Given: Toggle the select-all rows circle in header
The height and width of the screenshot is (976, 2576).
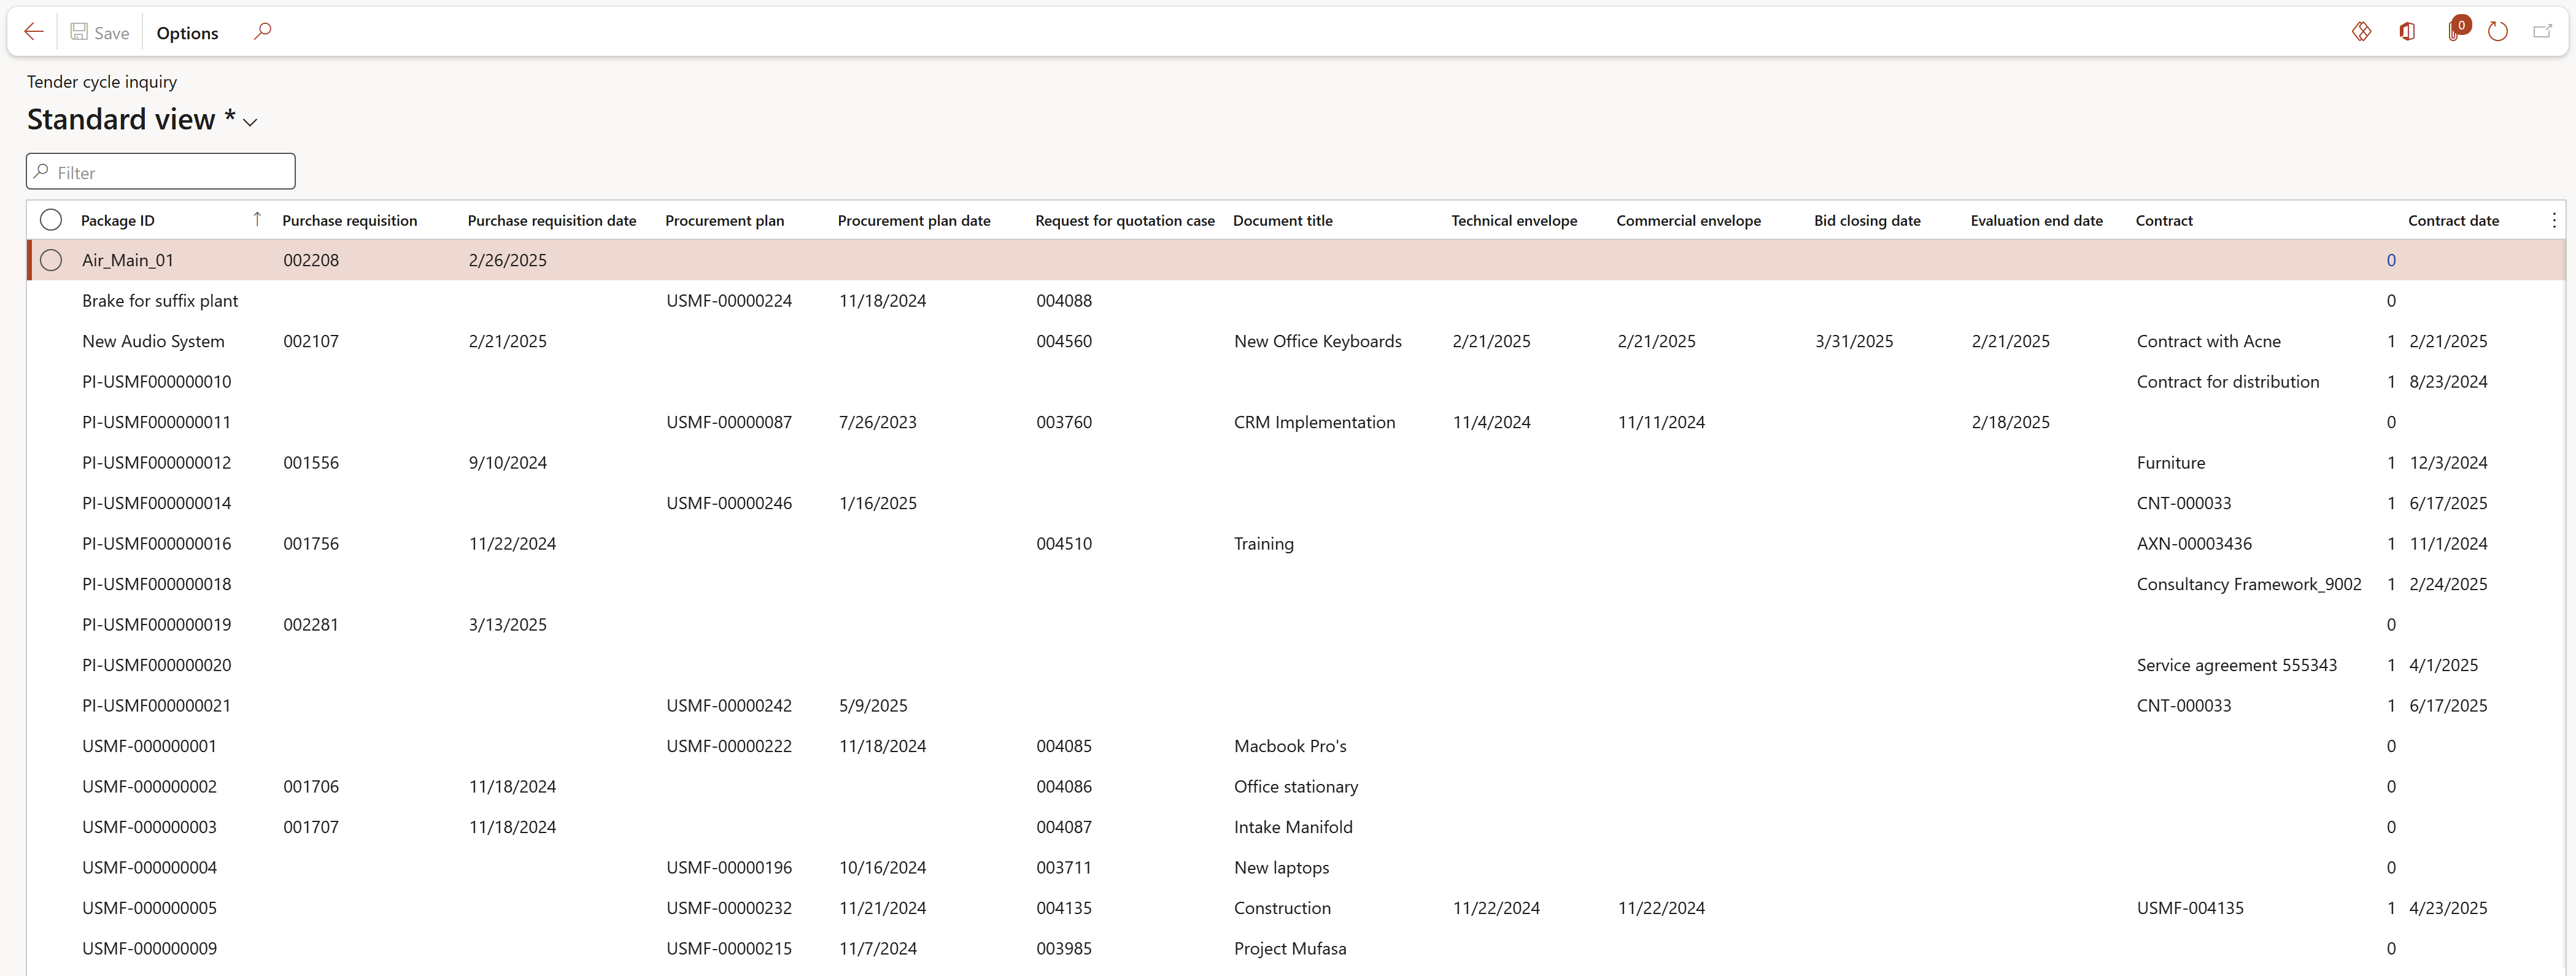Looking at the screenshot, I should point(51,220).
